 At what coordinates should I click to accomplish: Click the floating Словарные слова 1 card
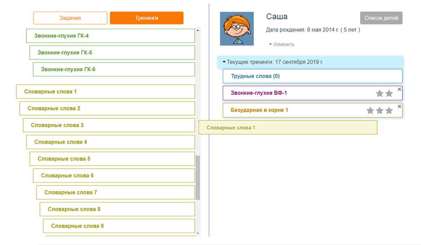click(288, 128)
